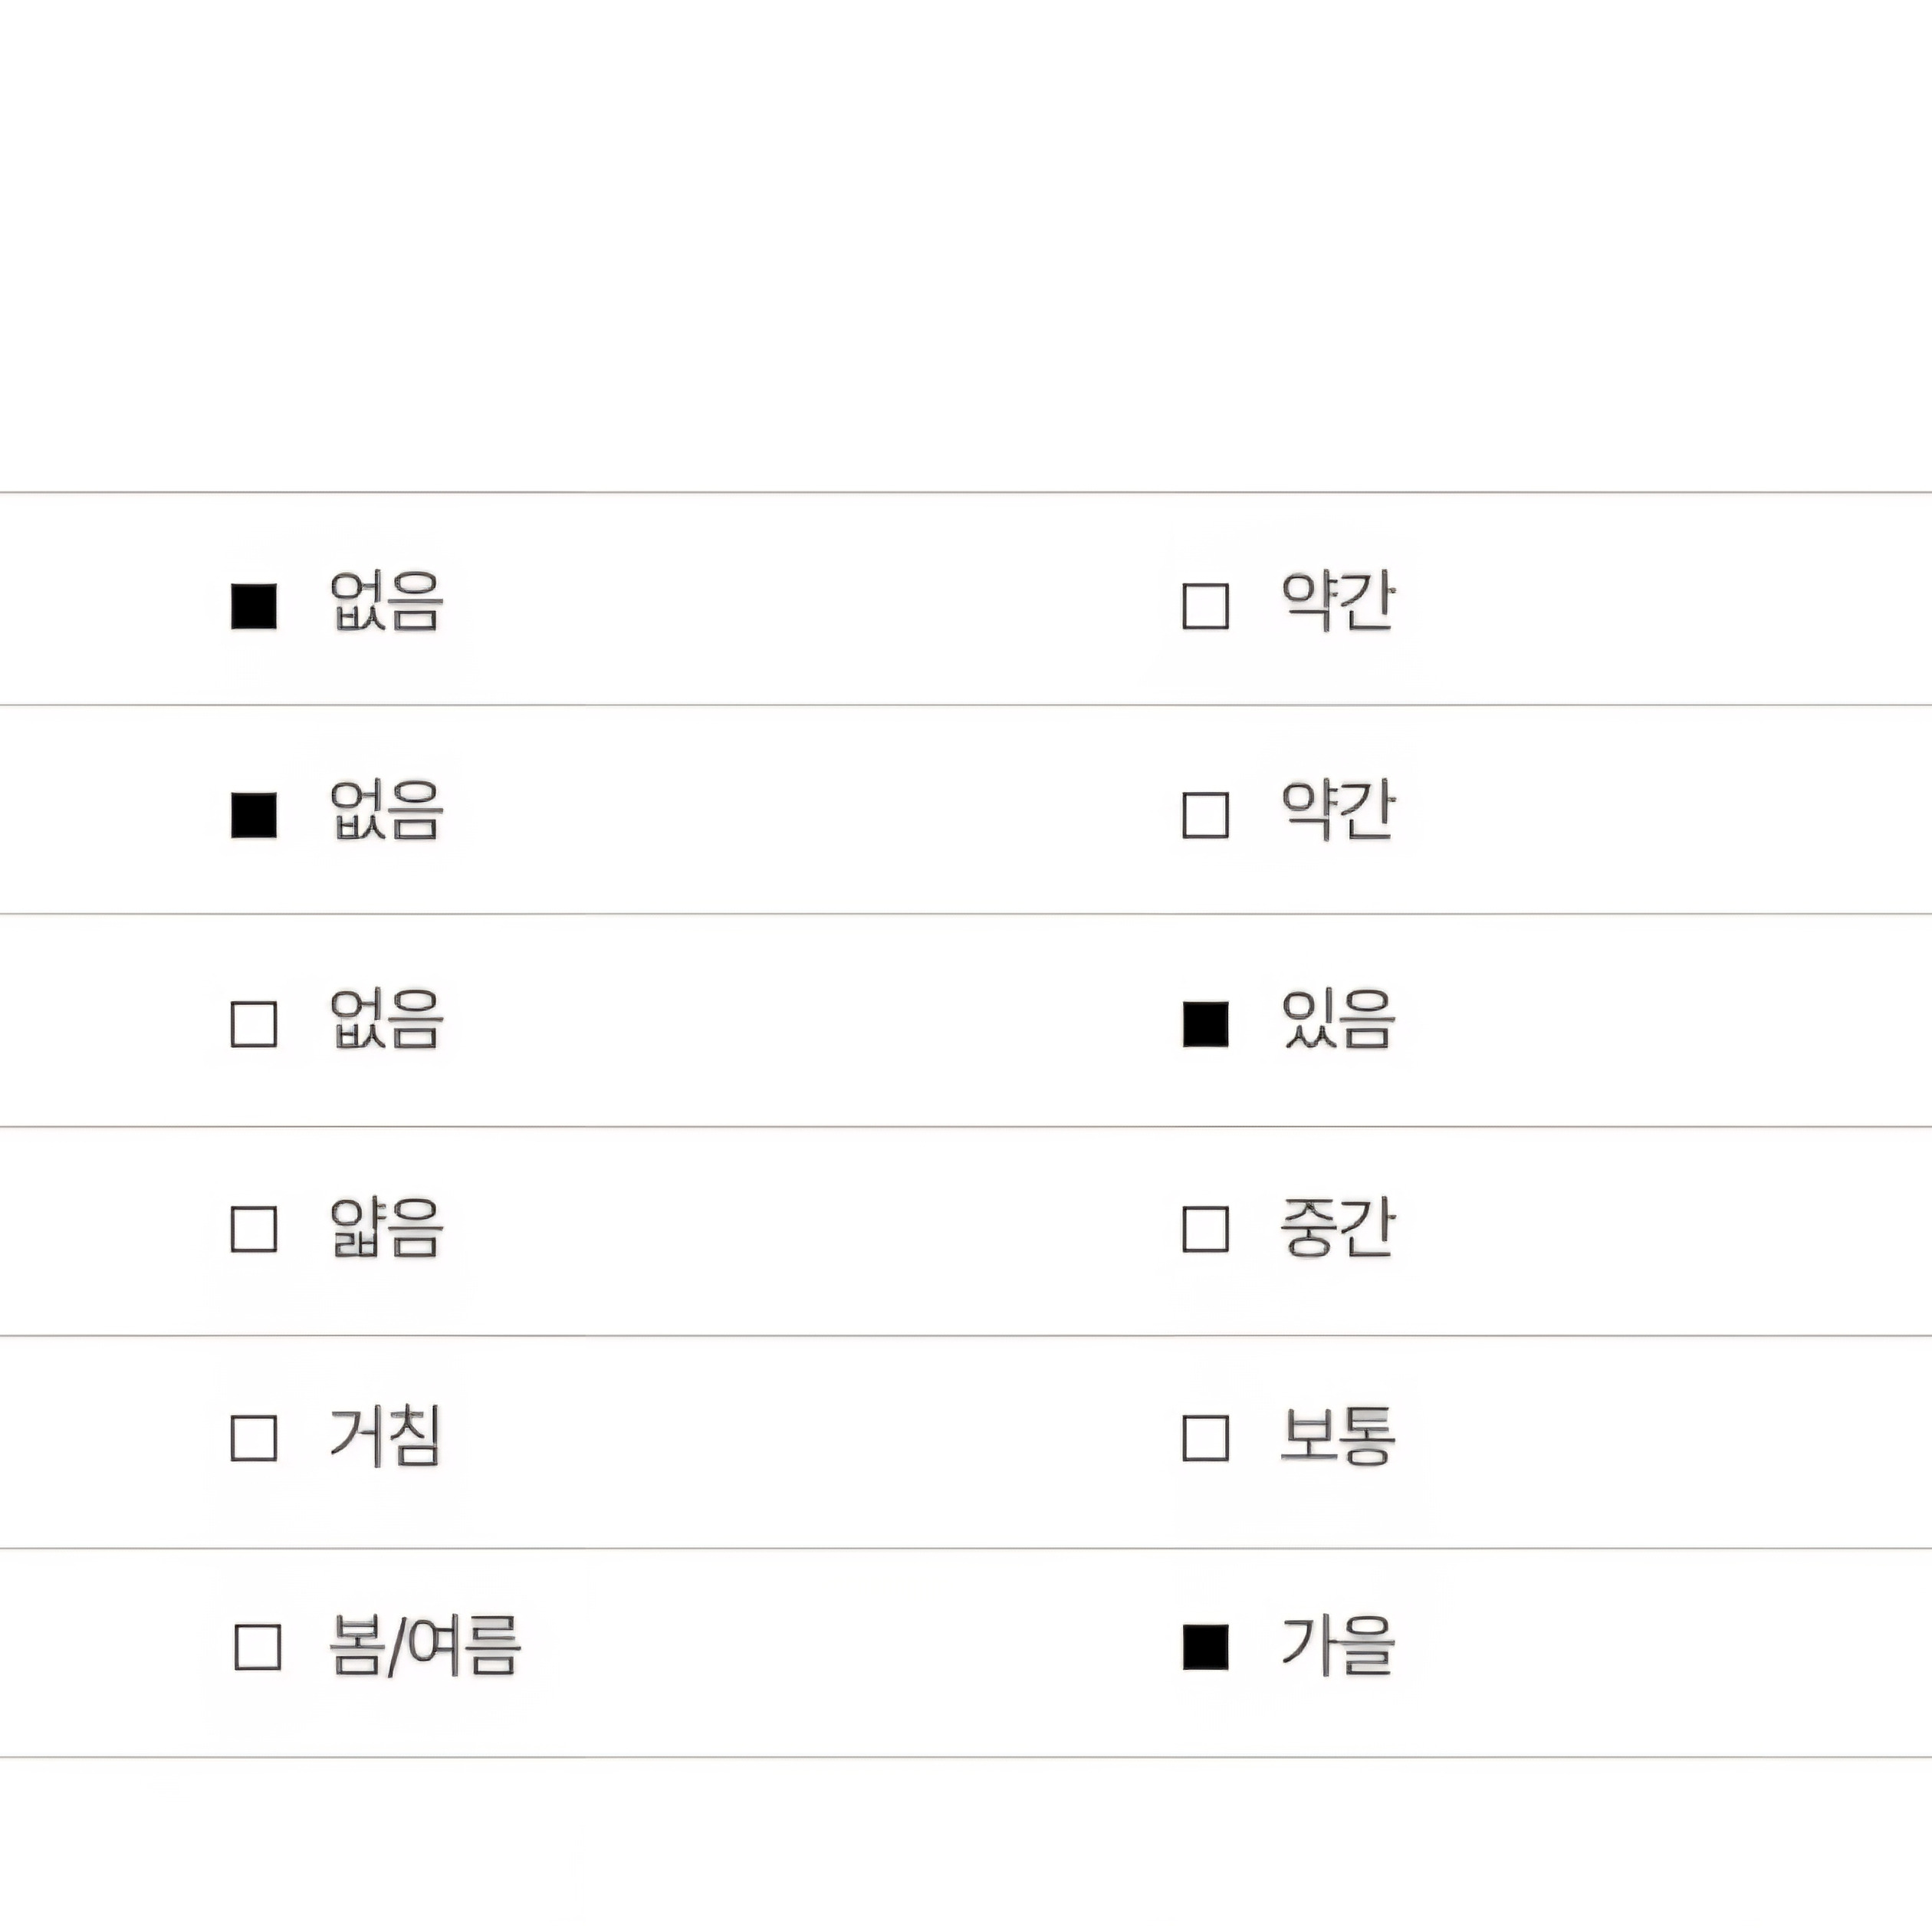Uncheck the filled 있음 checkbox
Screen dimensions: 1932x1932
pyautogui.click(x=1205, y=1024)
